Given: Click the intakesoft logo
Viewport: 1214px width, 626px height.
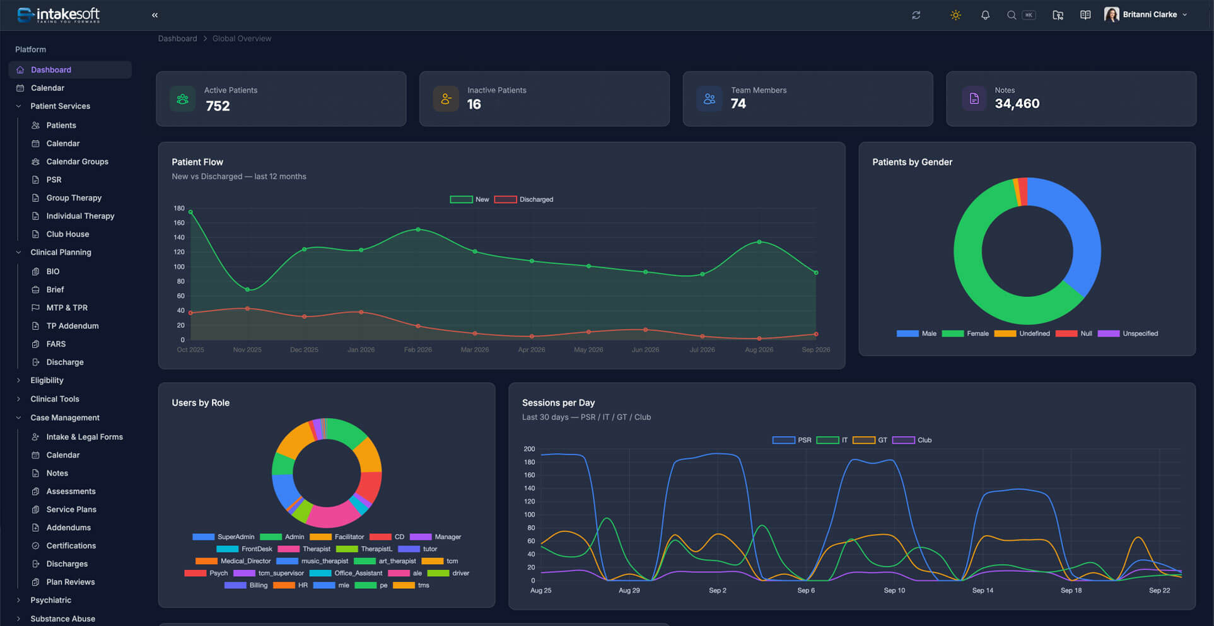Looking at the screenshot, I should coord(59,14).
